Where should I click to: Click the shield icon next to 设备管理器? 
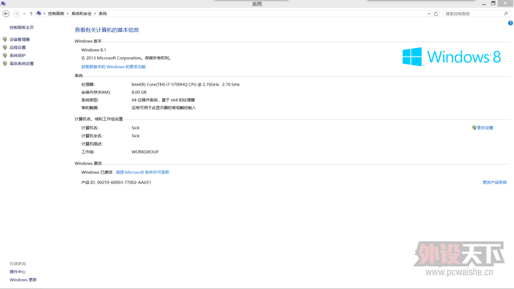coord(5,39)
